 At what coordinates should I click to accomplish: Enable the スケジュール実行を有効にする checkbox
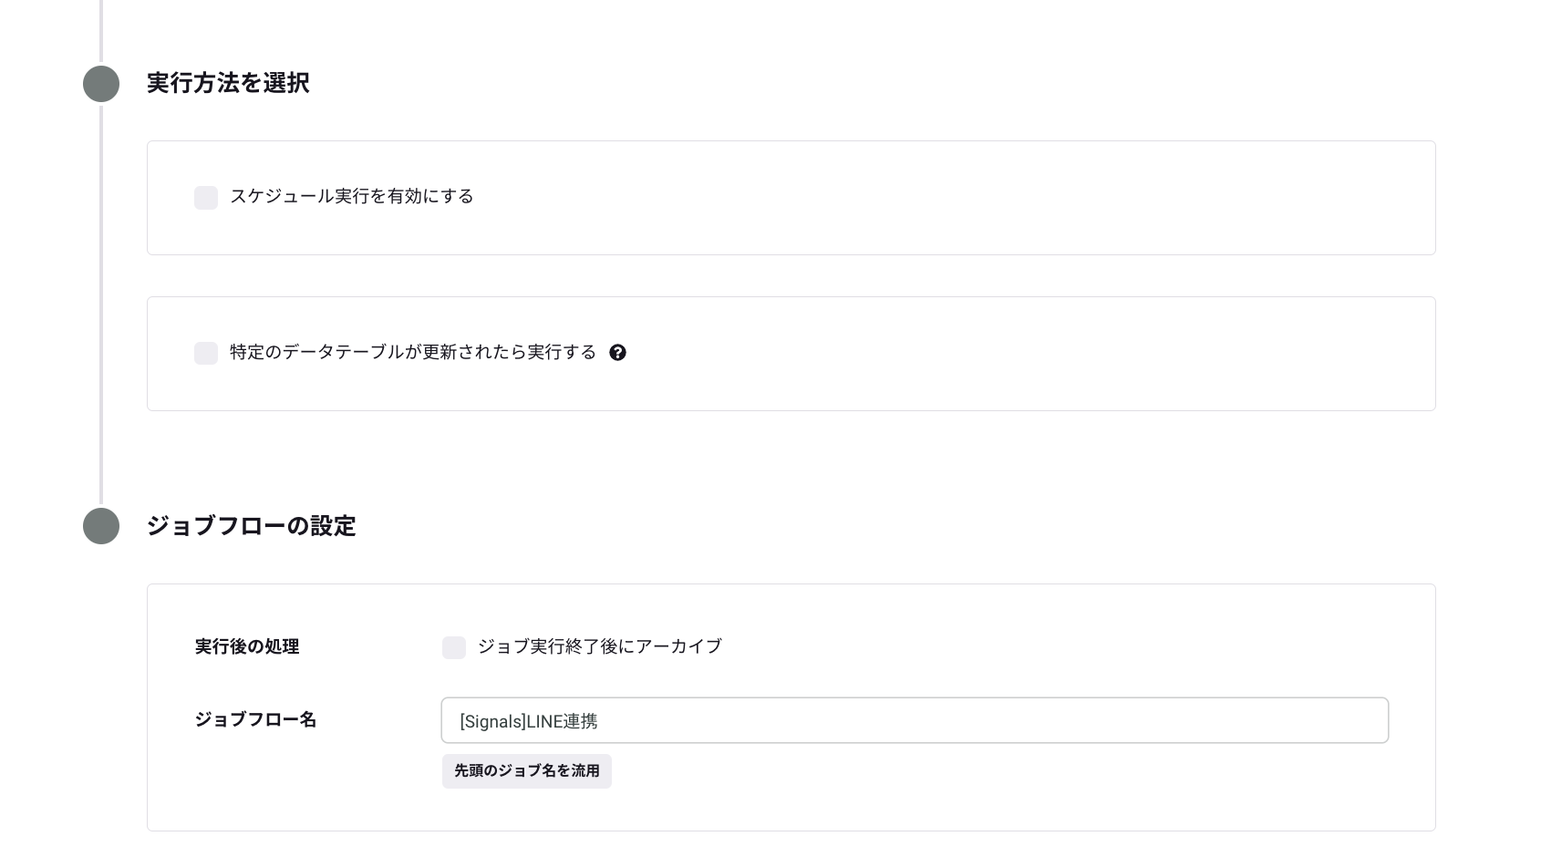point(206,198)
